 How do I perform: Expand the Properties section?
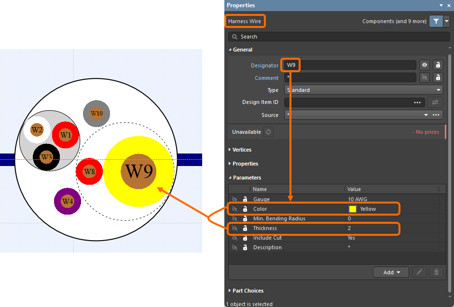[230, 164]
